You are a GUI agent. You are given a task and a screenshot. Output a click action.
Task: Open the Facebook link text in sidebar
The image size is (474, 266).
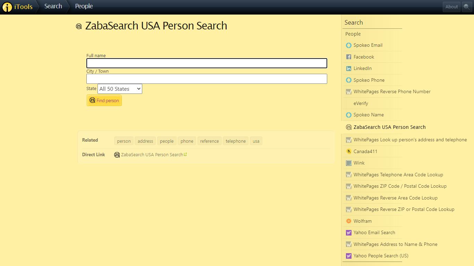click(x=364, y=57)
